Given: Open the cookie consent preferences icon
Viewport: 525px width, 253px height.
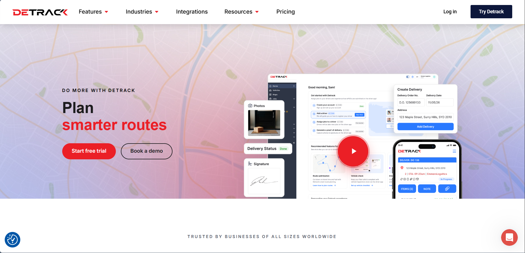Looking at the screenshot, I should 12,239.
